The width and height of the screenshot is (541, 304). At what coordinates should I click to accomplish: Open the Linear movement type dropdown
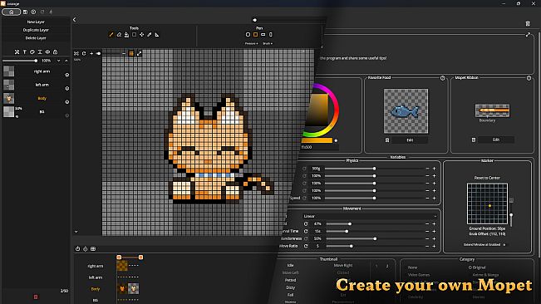click(370, 216)
